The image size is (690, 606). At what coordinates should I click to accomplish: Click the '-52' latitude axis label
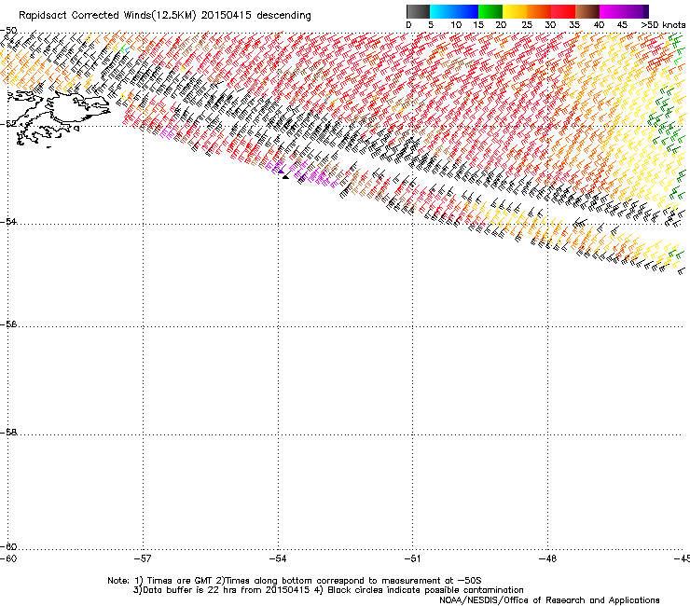(8, 124)
